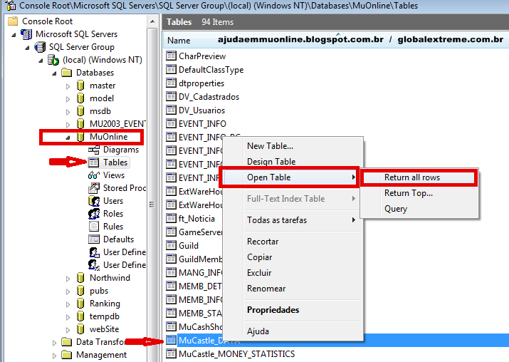Click the Ranking database icon
This screenshot has width=509, height=362.
click(80, 304)
